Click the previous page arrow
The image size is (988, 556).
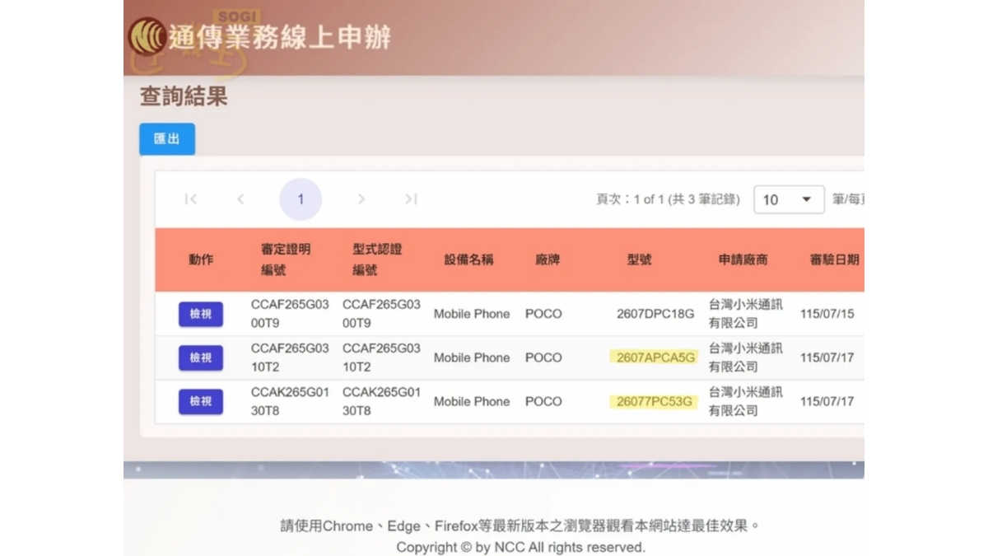point(240,199)
